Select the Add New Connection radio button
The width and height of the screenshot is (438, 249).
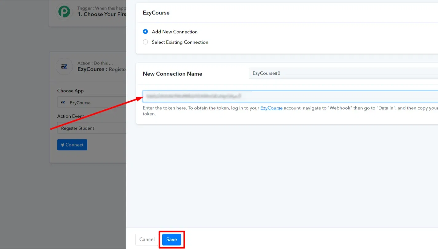[145, 32]
